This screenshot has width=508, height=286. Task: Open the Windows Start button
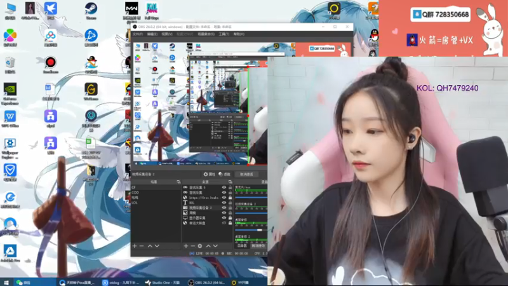pyautogui.click(x=6, y=282)
